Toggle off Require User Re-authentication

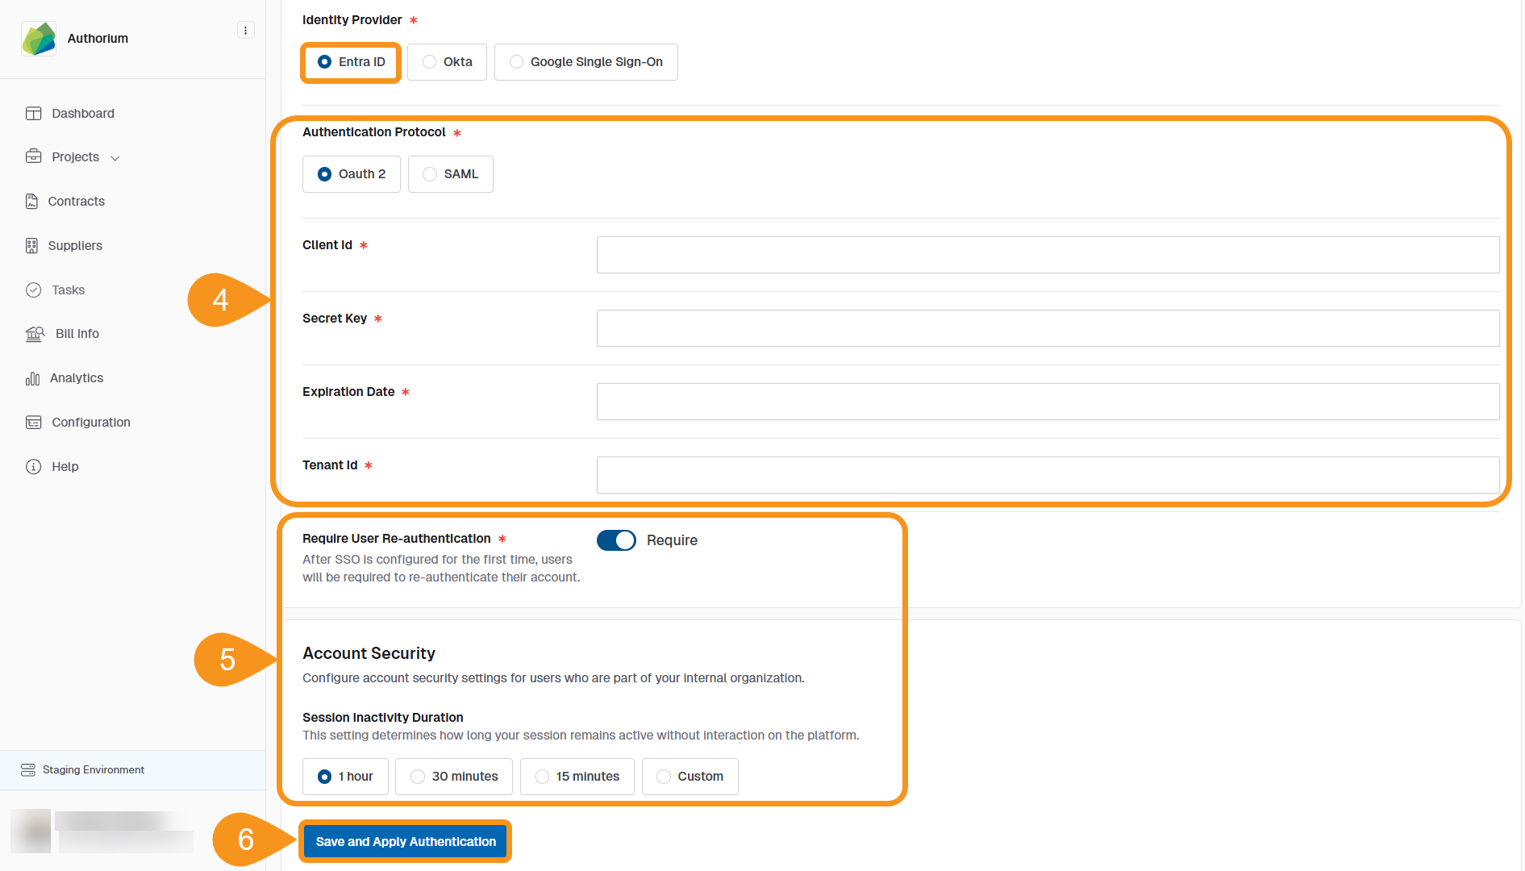point(616,540)
